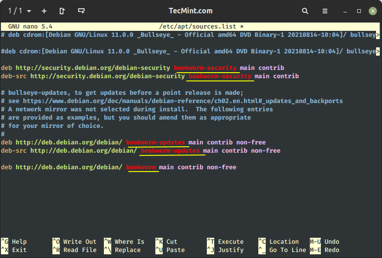The image size is (382, 258).
Task: Click the ^C Location shortcut
Action: [x=279, y=241]
